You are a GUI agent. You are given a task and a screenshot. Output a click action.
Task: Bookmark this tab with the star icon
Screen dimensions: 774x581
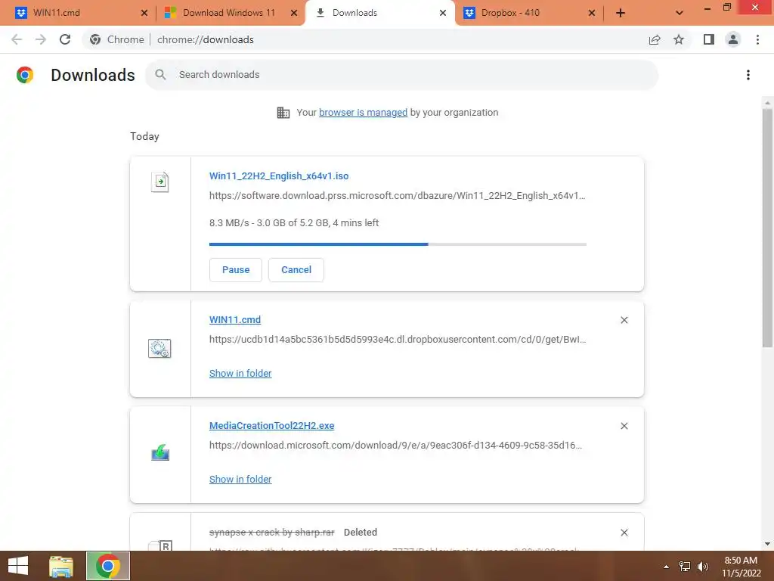tap(679, 39)
